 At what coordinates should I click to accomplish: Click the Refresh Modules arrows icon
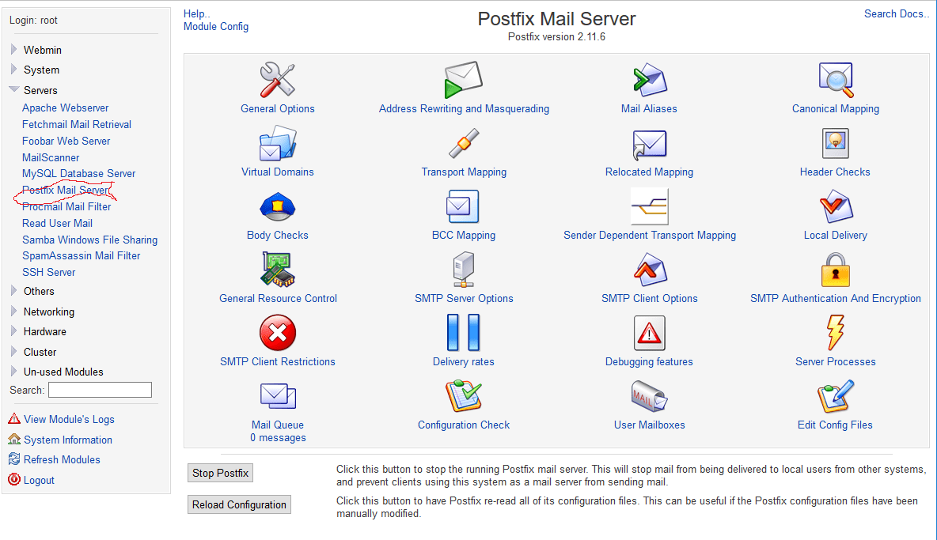tap(14, 459)
